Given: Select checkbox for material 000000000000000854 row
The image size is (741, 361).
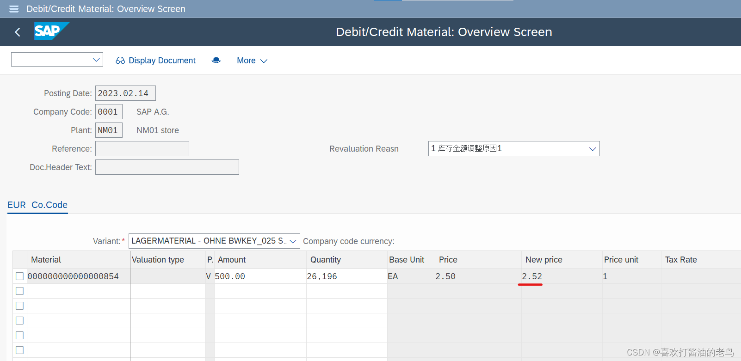Looking at the screenshot, I should pos(19,276).
